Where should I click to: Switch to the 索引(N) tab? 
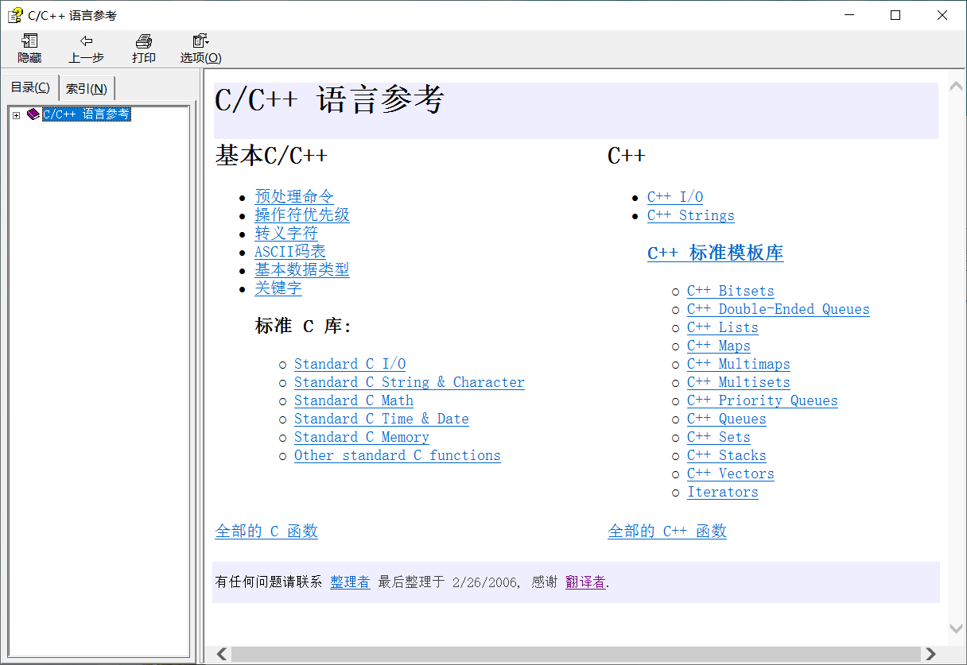86,88
